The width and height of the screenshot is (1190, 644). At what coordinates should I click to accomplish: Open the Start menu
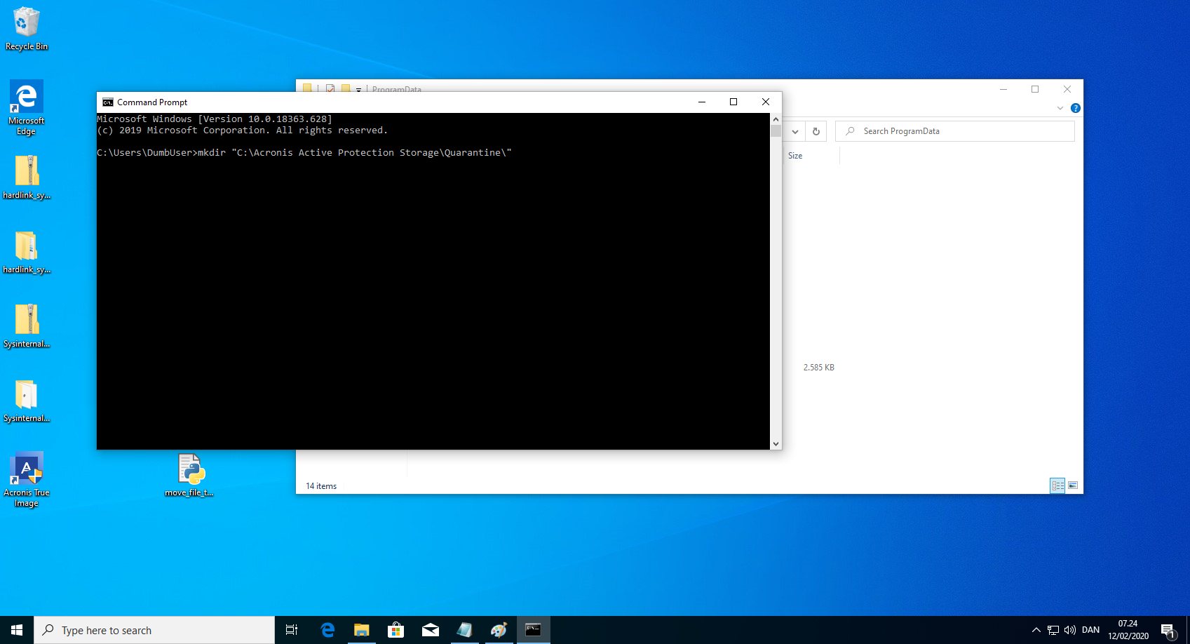tap(17, 630)
